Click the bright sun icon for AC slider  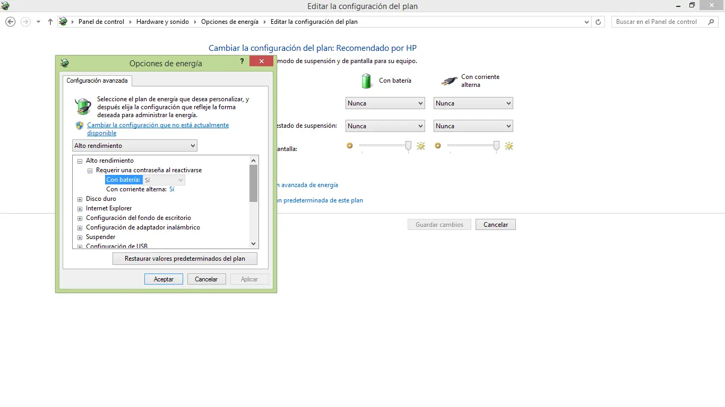[x=509, y=146]
